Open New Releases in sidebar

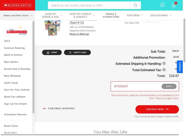point(12,76)
